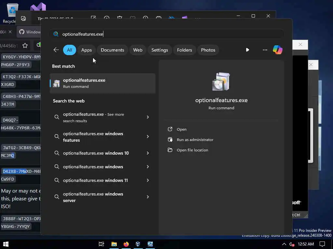
Task: Click Open in the details pane
Action: [x=181, y=129]
